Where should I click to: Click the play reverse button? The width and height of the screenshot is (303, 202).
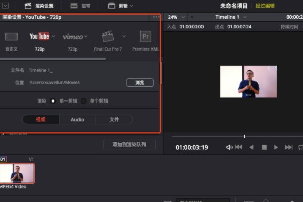251,147
